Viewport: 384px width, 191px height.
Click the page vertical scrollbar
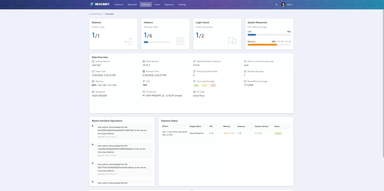pyautogui.click(x=383, y=83)
